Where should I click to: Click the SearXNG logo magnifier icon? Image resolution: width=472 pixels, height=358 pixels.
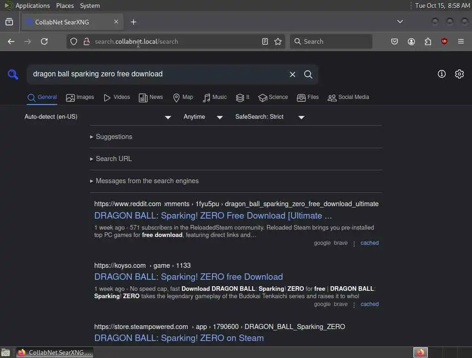13,74
